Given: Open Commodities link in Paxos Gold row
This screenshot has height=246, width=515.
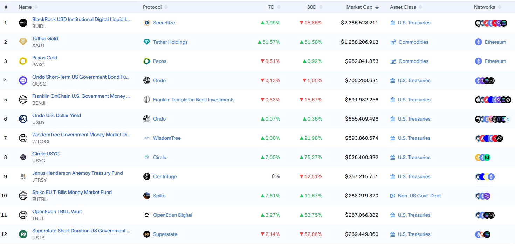Looking at the screenshot, I should click(413, 61).
